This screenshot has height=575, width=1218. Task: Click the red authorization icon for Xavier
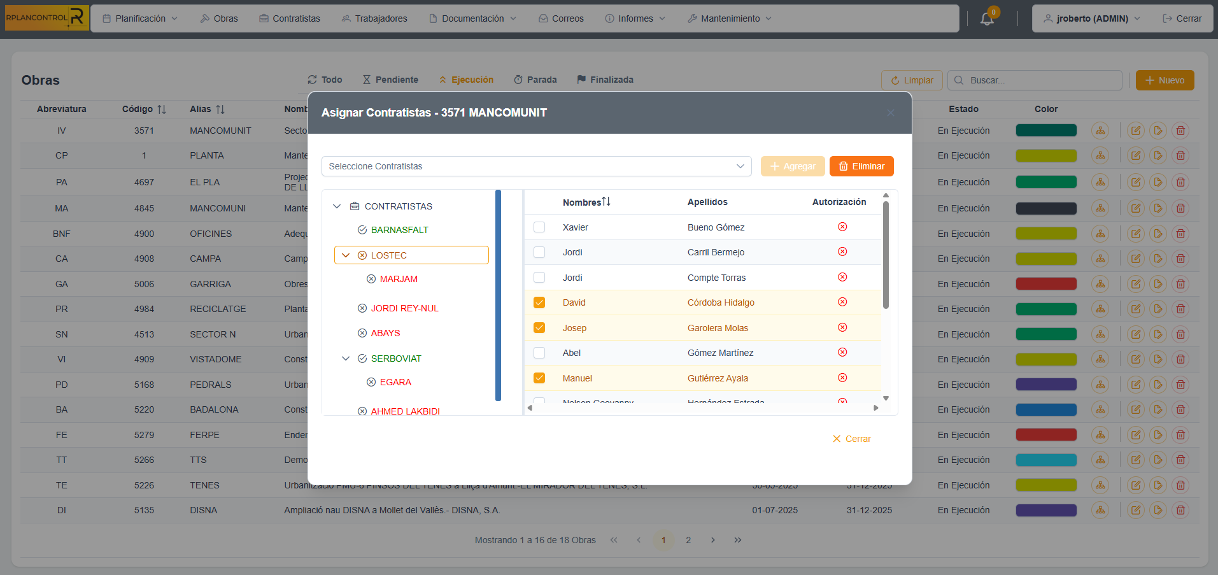pos(842,227)
